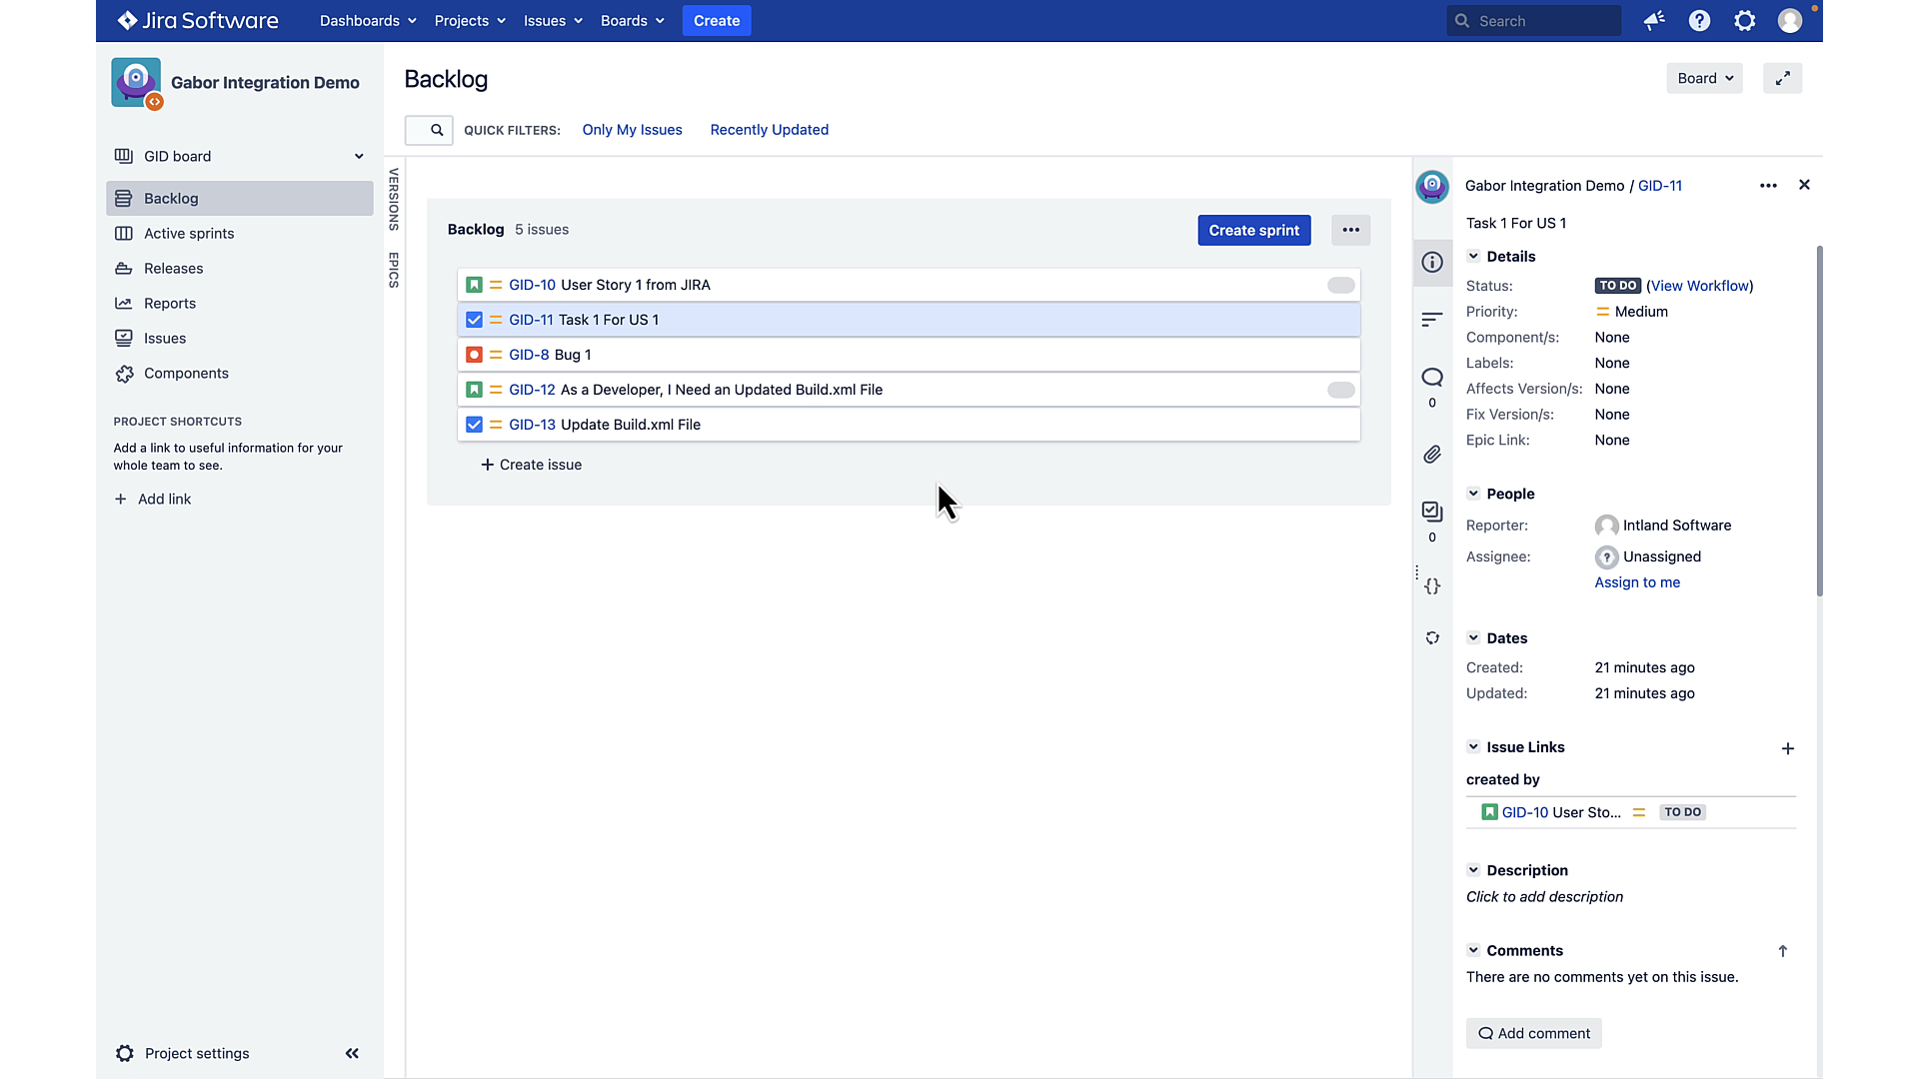Toggle the checkbox on GID-13 Update Build.xml
This screenshot has height=1079, width=1919.
click(474, 425)
